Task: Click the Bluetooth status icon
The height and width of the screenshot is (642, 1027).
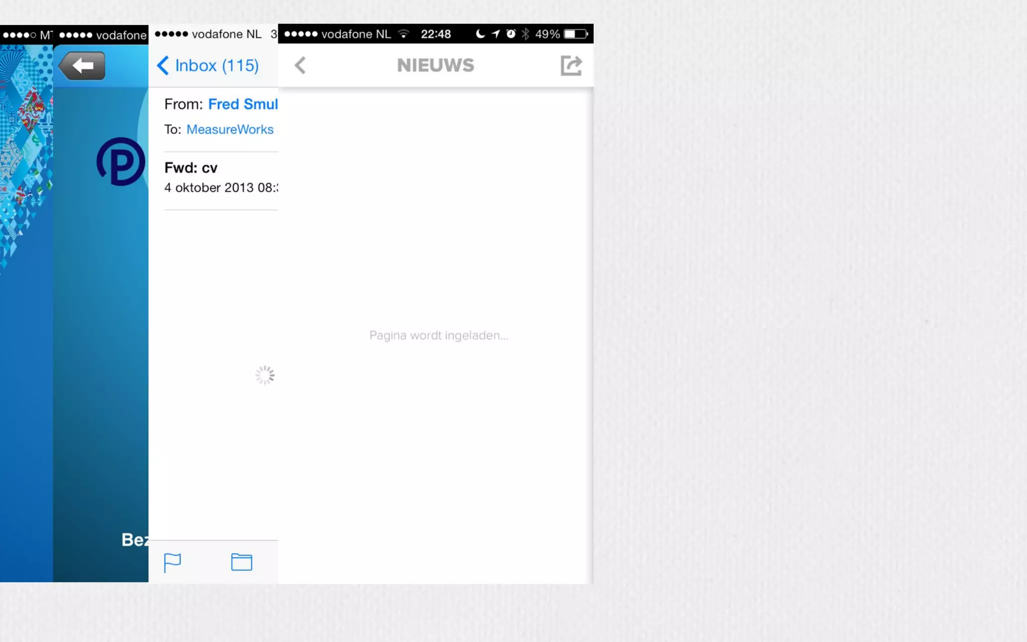Action: click(x=525, y=34)
